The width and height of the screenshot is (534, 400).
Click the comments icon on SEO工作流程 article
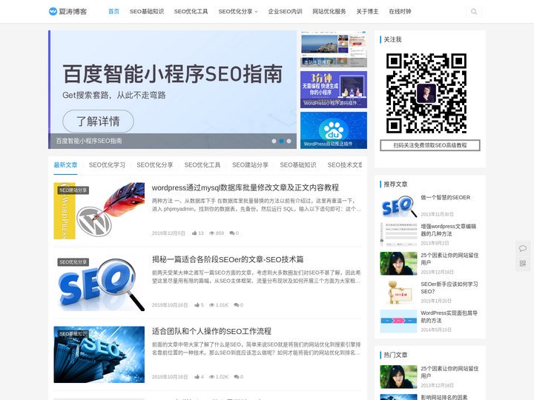[237, 376]
